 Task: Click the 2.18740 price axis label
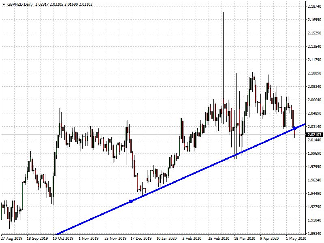pos(315,6)
